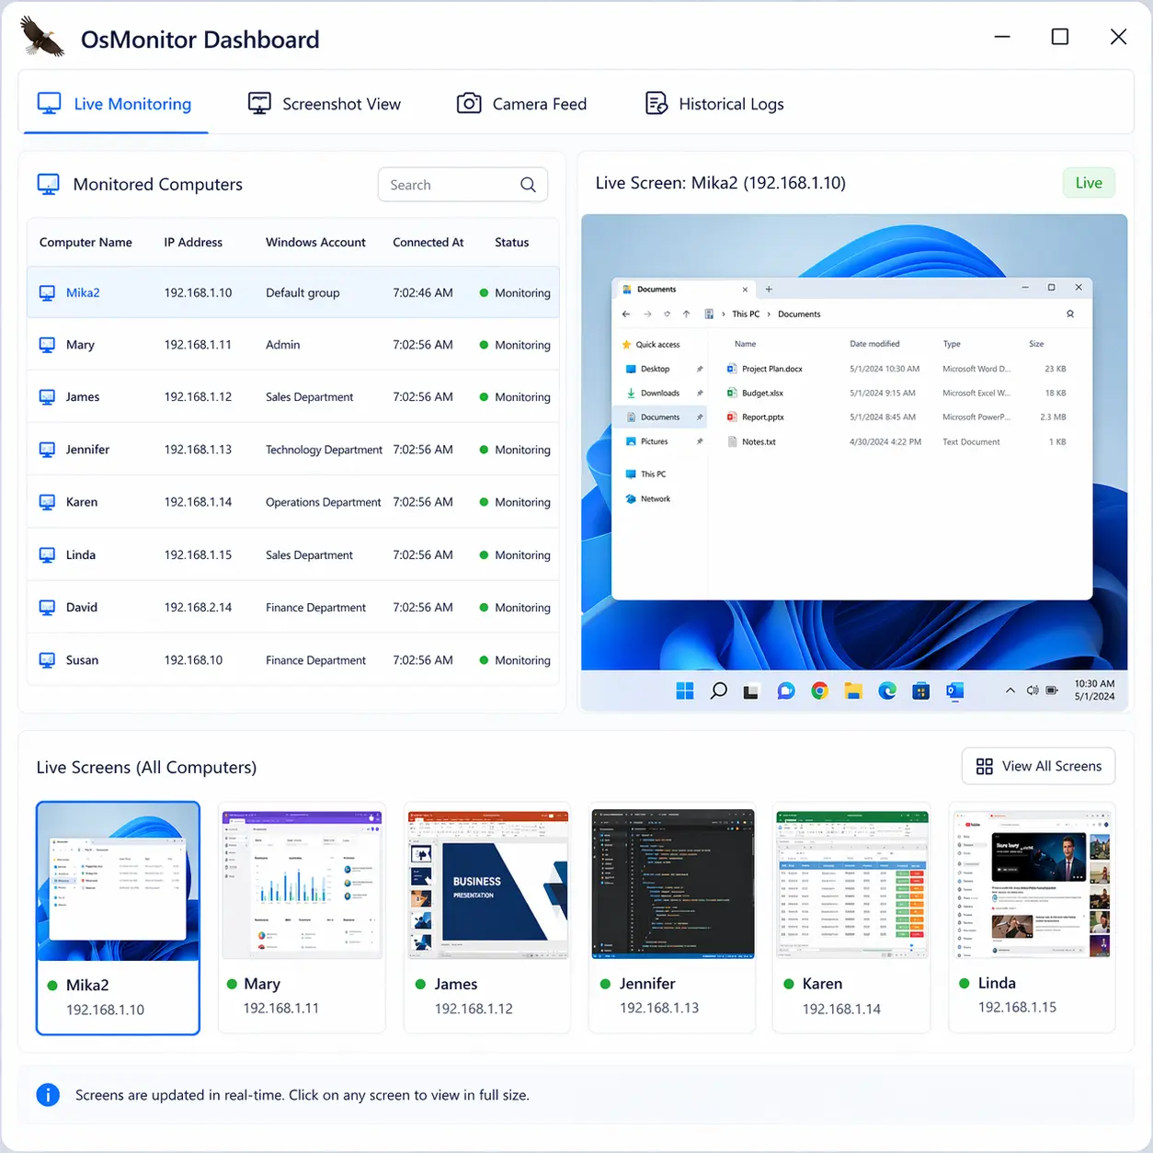The width and height of the screenshot is (1153, 1153).
Task: Click the Chat icon in live taskbar
Action: [785, 691]
